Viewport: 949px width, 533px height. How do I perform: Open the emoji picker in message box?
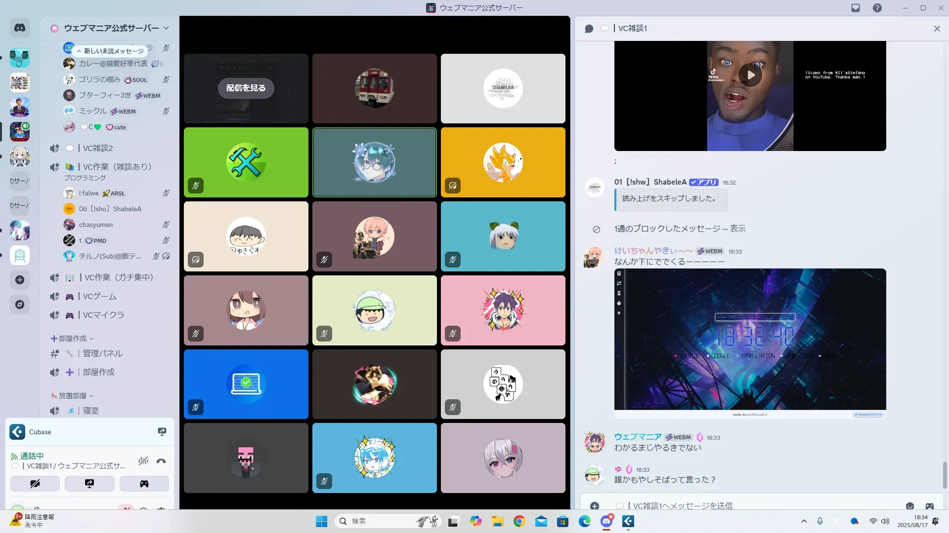(x=909, y=506)
